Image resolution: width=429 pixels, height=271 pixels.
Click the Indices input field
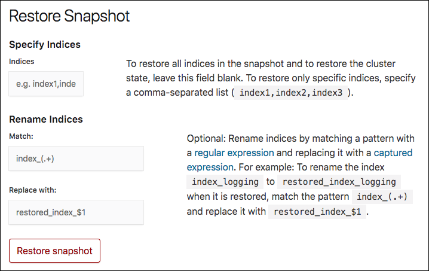[x=46, y=84]
